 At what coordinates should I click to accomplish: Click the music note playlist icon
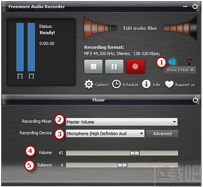tap(189, 62)
